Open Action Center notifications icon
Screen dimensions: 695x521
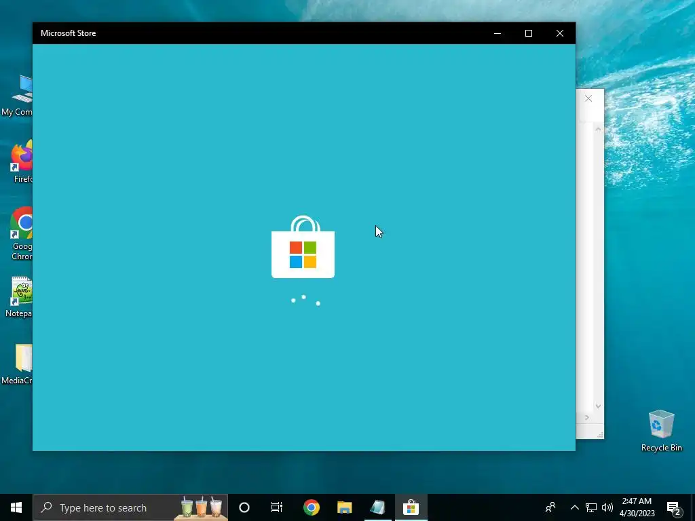point(674,508)
